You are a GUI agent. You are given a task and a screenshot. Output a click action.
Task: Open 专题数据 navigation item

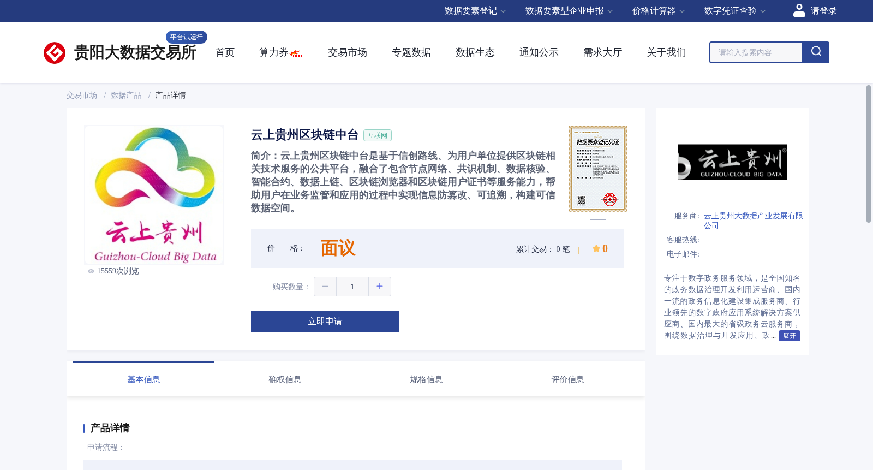click(411, 52)
